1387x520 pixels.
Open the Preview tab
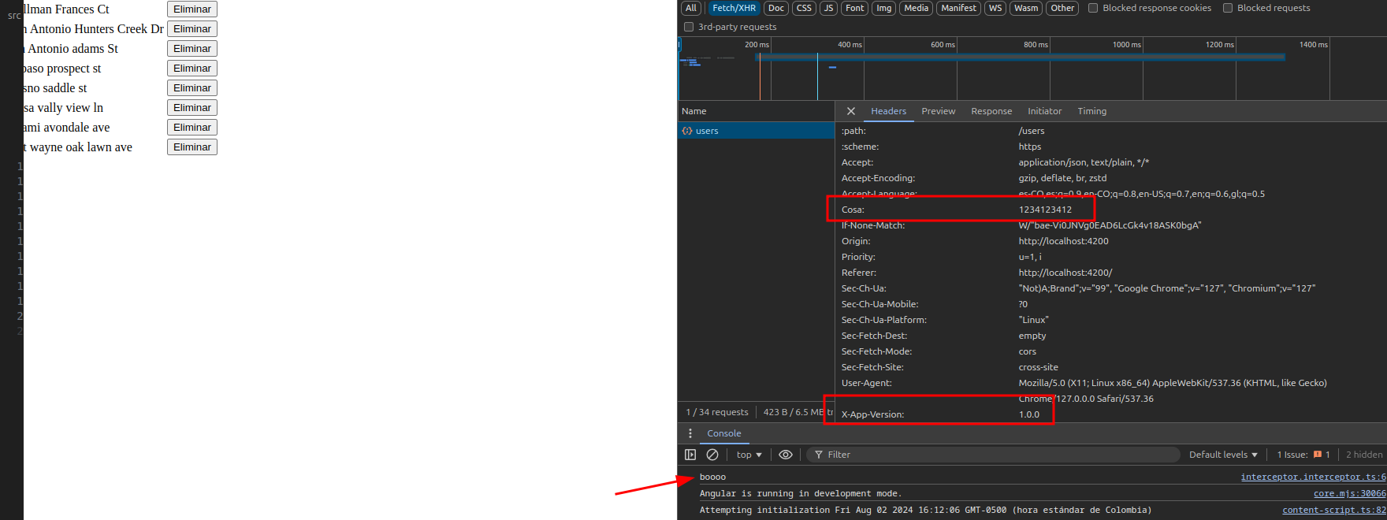click(x=939, y=111)
